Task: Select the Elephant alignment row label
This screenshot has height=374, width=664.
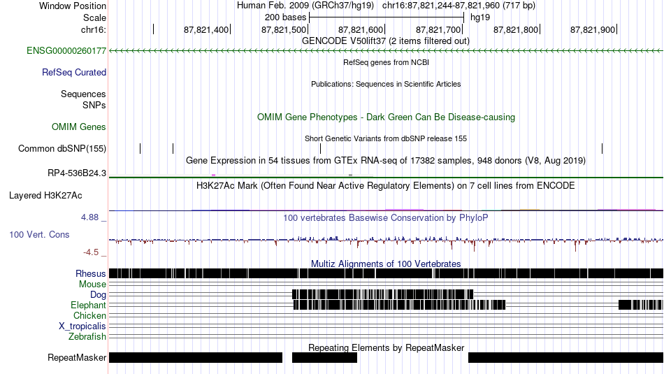Action: 88,305
